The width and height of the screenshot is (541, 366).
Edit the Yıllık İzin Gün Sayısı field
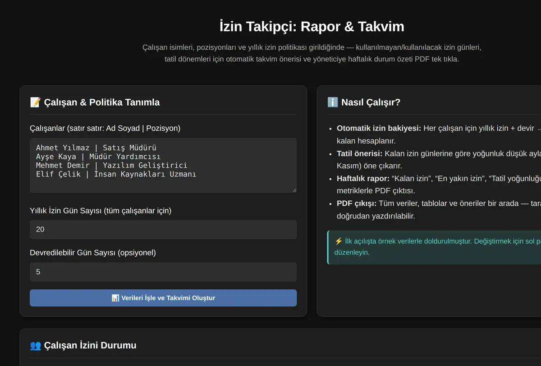pyautogui.click(x=163, y=229)
